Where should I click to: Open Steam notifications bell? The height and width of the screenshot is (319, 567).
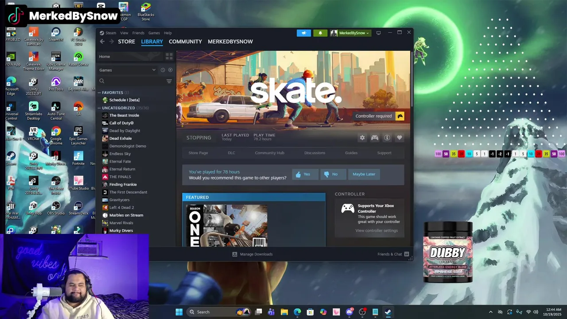[x=320, y=33]
